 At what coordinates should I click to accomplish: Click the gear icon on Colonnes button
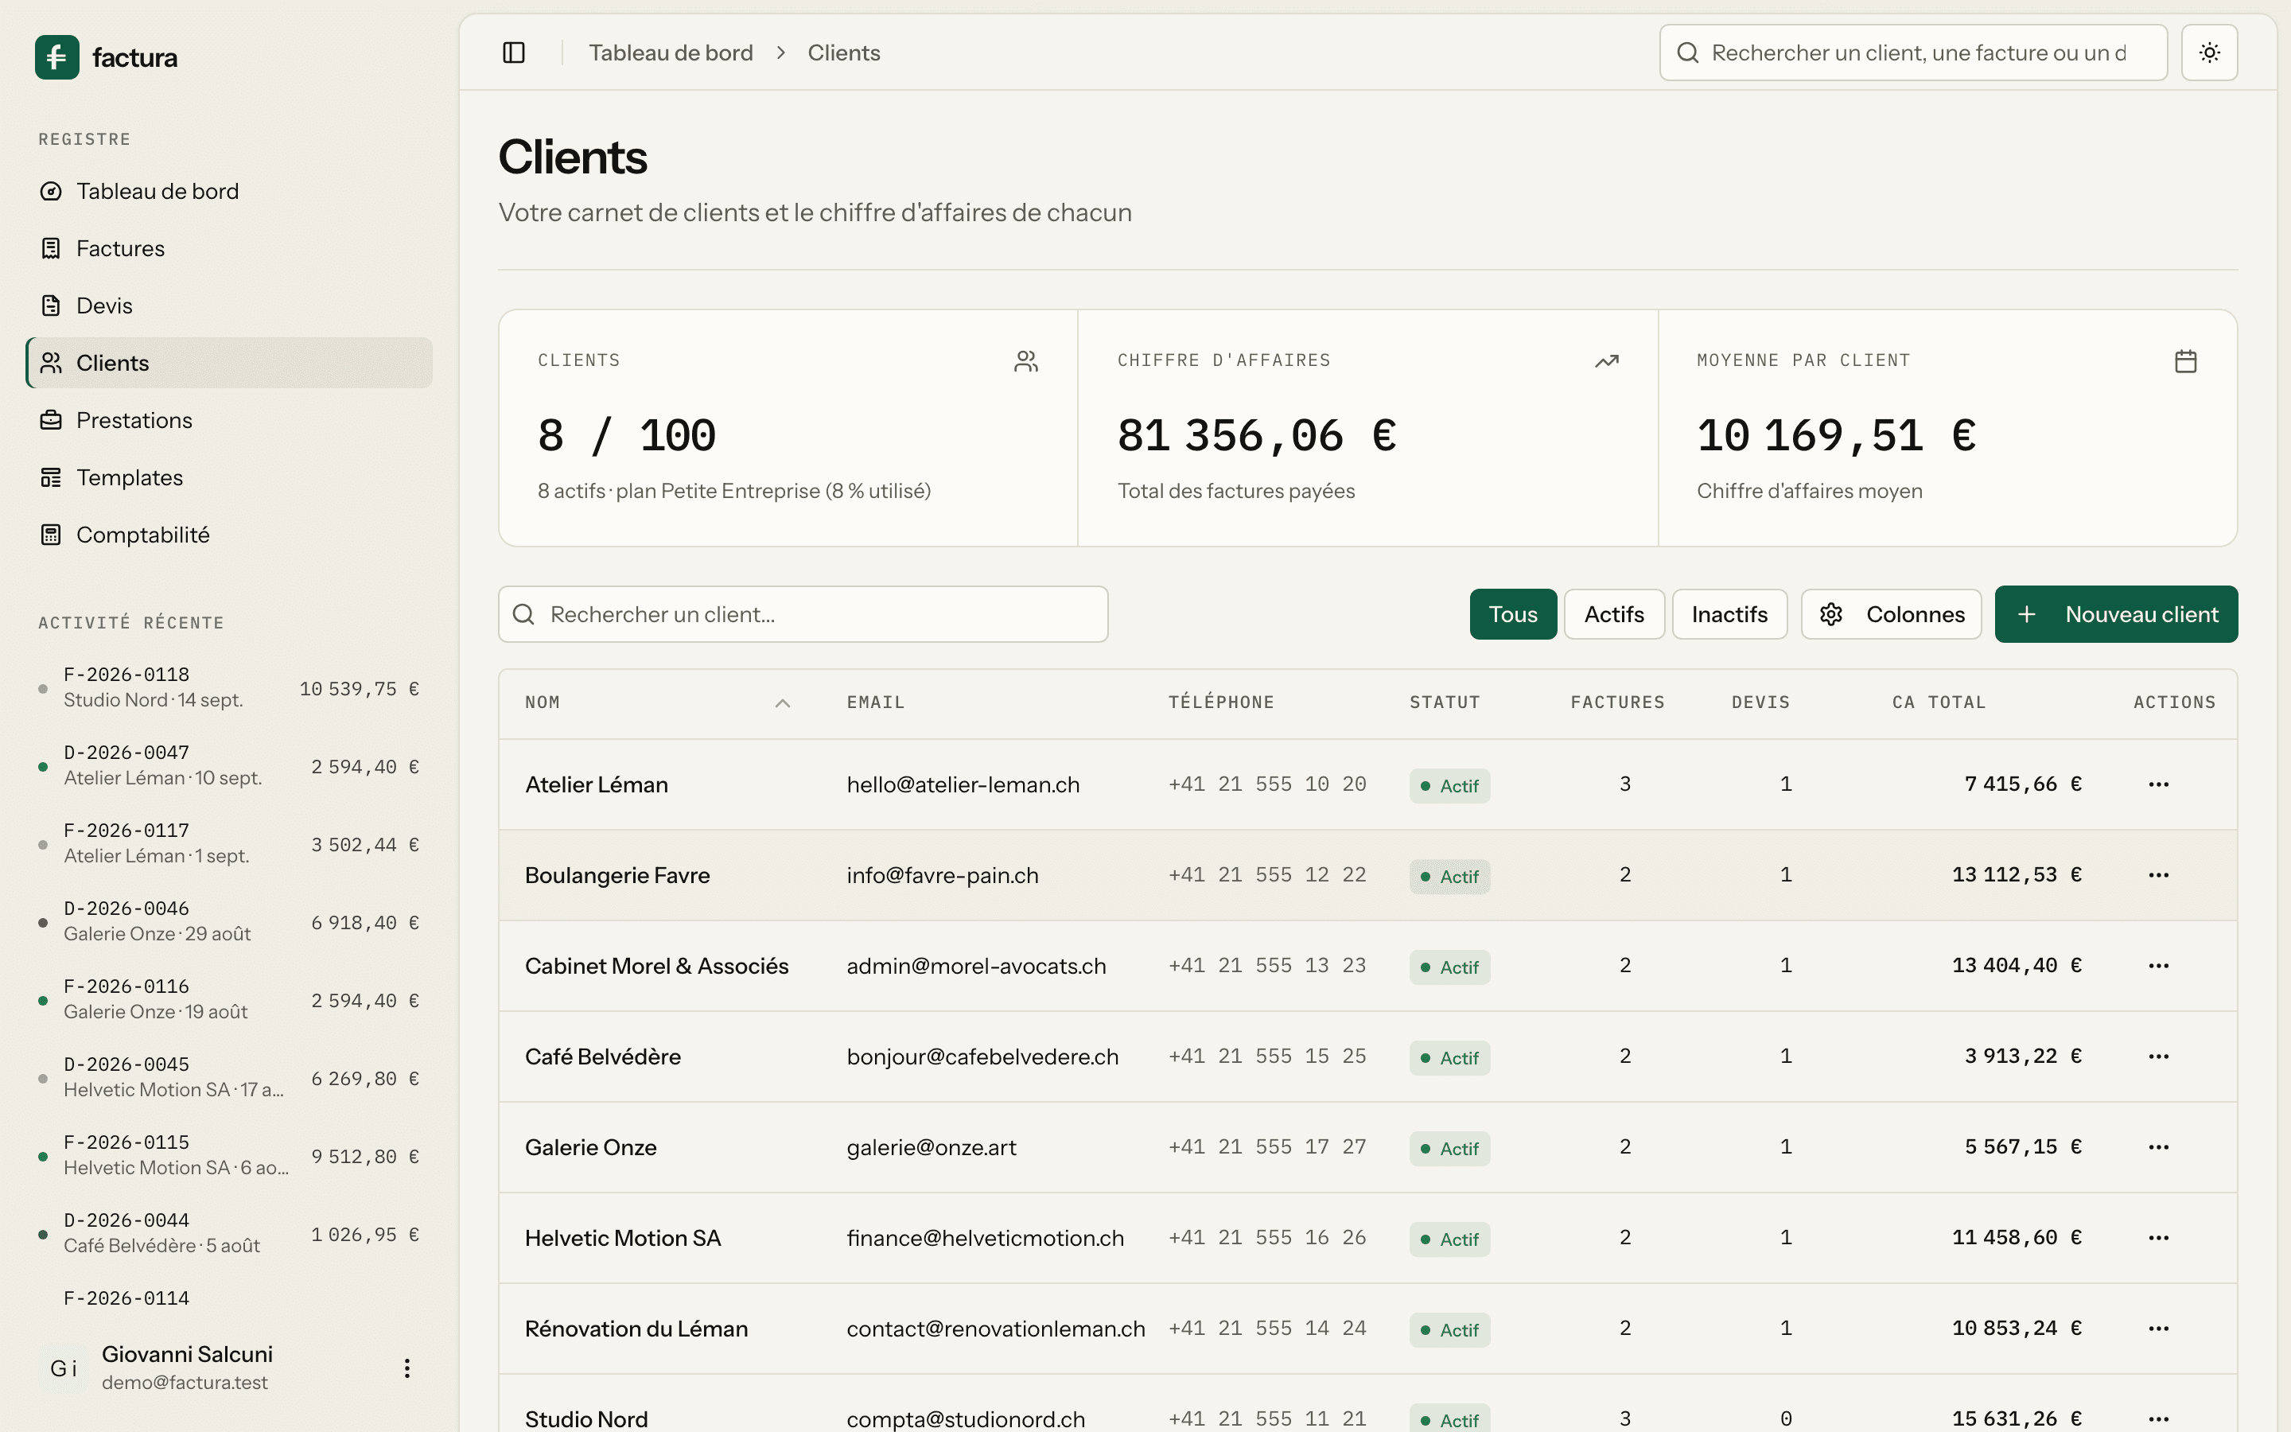point(1831,615)
